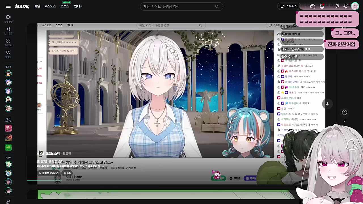
Task: Click 팔로잉 next to 오토노 소리
Action: tap(67, 154)
